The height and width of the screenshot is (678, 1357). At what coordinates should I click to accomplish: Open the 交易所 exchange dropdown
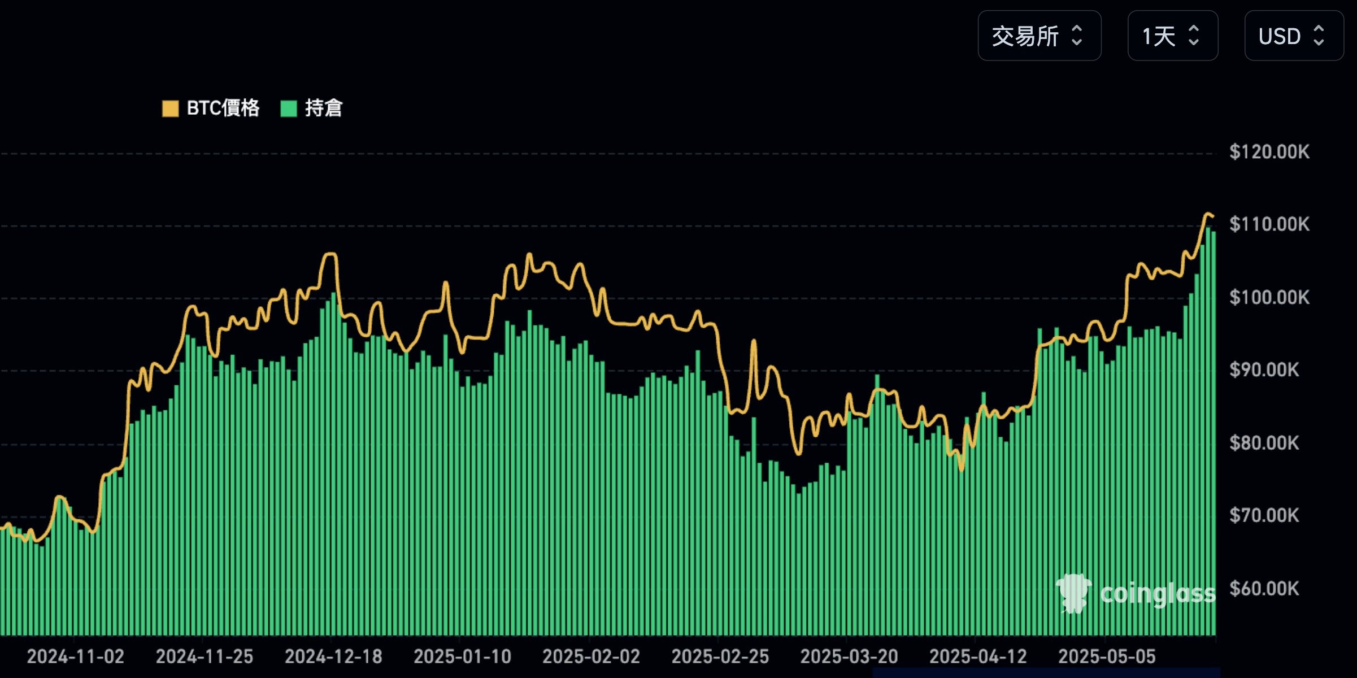point(1040,36)
